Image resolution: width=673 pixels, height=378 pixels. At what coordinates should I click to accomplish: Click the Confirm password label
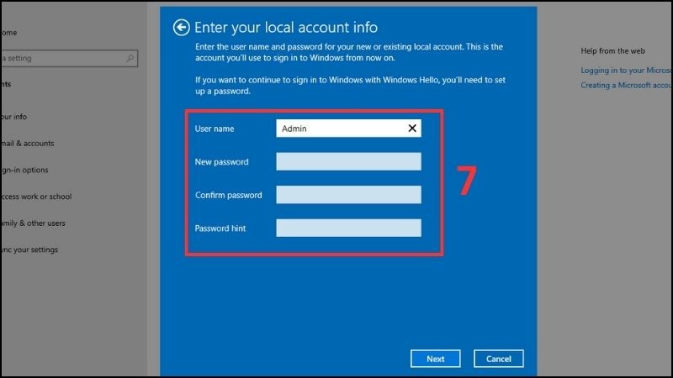(228, 195)
